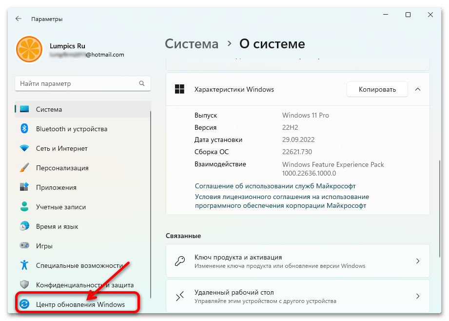
Task: Select the Windows 11 Pro edition value
Action: (306, 115)
